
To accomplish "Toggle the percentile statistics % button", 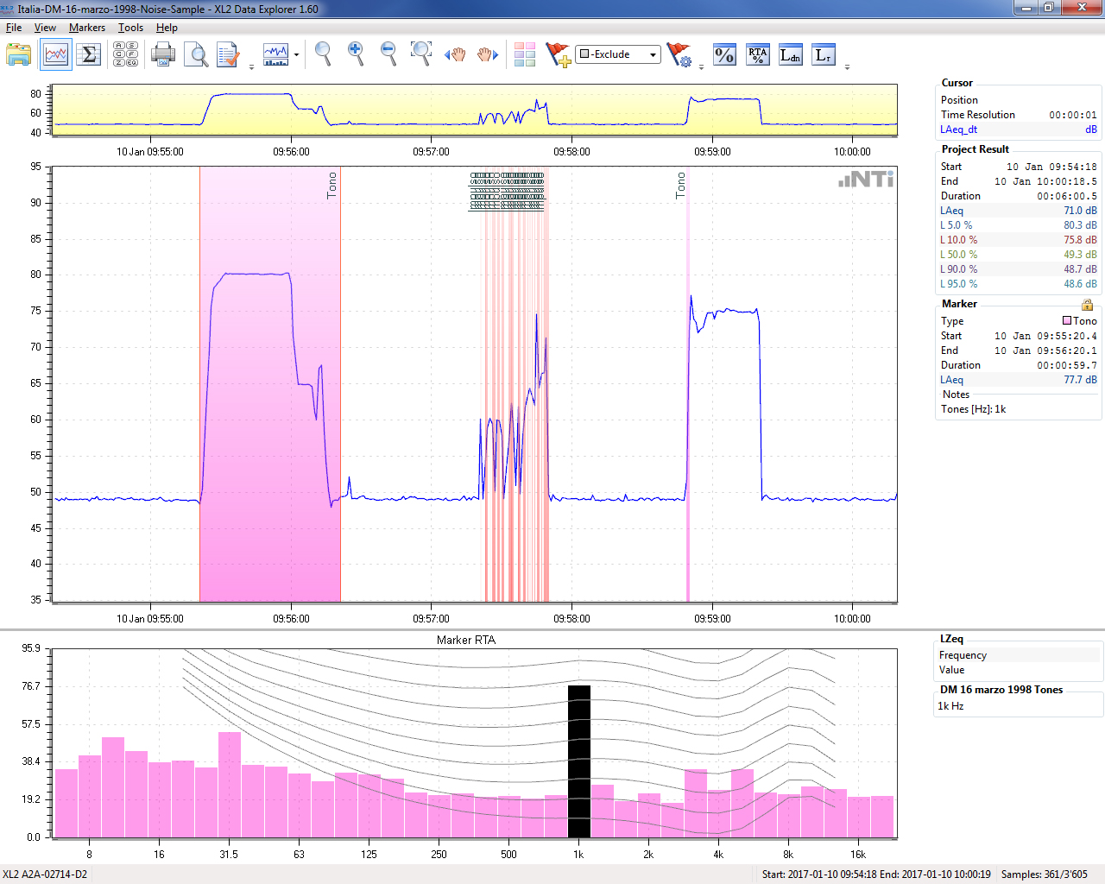I will (x=724, y=55).
